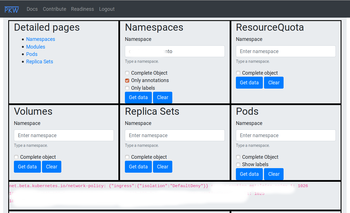The width and height of the screenshot is (350, 213).
Task: Open the Docs menu item
Action: [32, 9]
